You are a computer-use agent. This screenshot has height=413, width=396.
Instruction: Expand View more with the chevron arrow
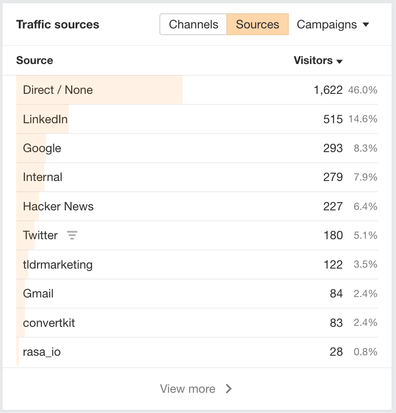coord(229,388)
